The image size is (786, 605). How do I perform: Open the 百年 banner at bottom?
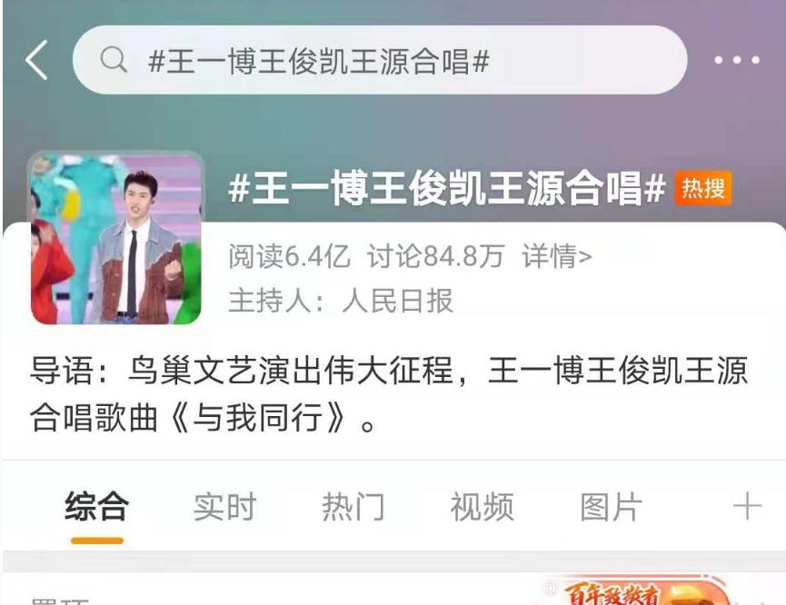coord(633,591)
